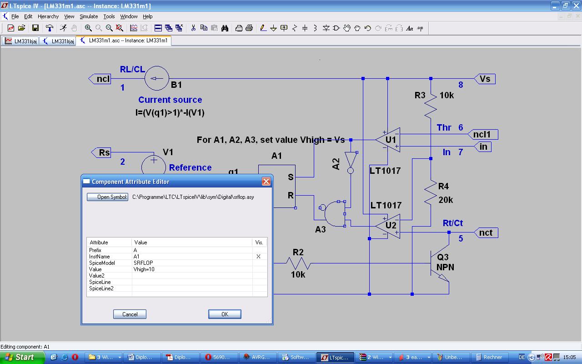Save schematic with floppy disk icon

[x=35, y=28]
